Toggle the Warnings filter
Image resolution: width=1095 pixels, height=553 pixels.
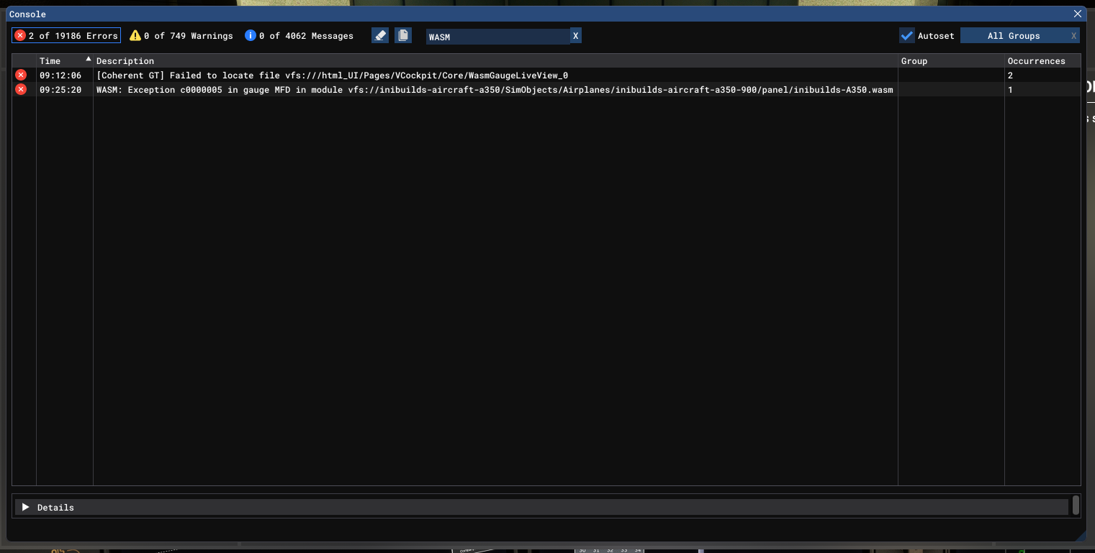(181, 35)
